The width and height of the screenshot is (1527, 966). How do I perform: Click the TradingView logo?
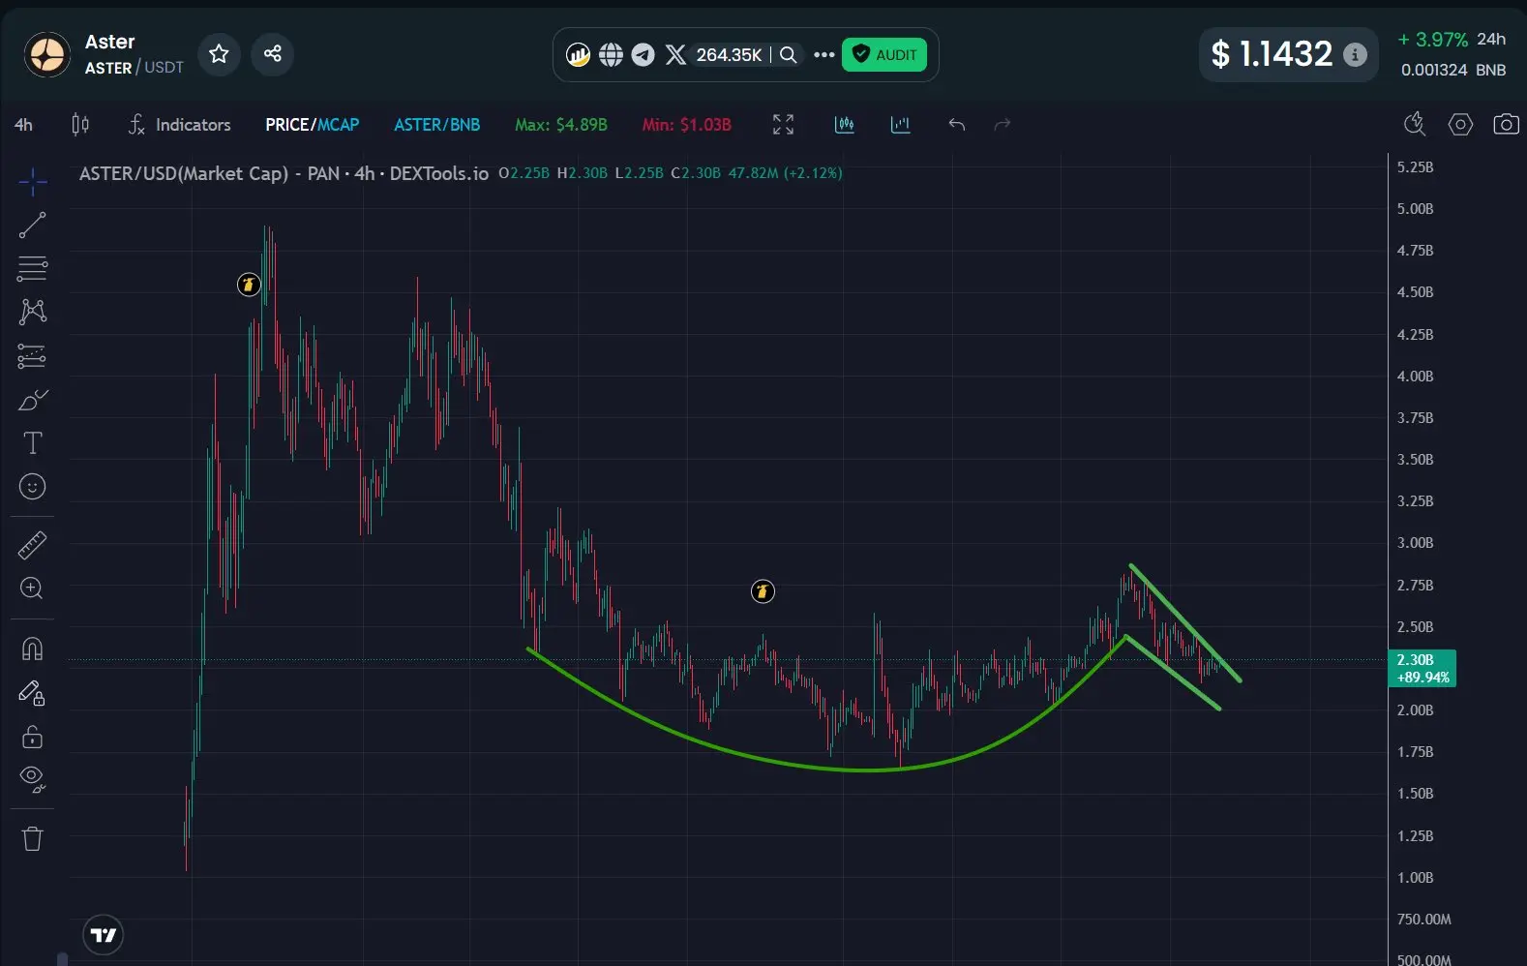tap(103, 935)
